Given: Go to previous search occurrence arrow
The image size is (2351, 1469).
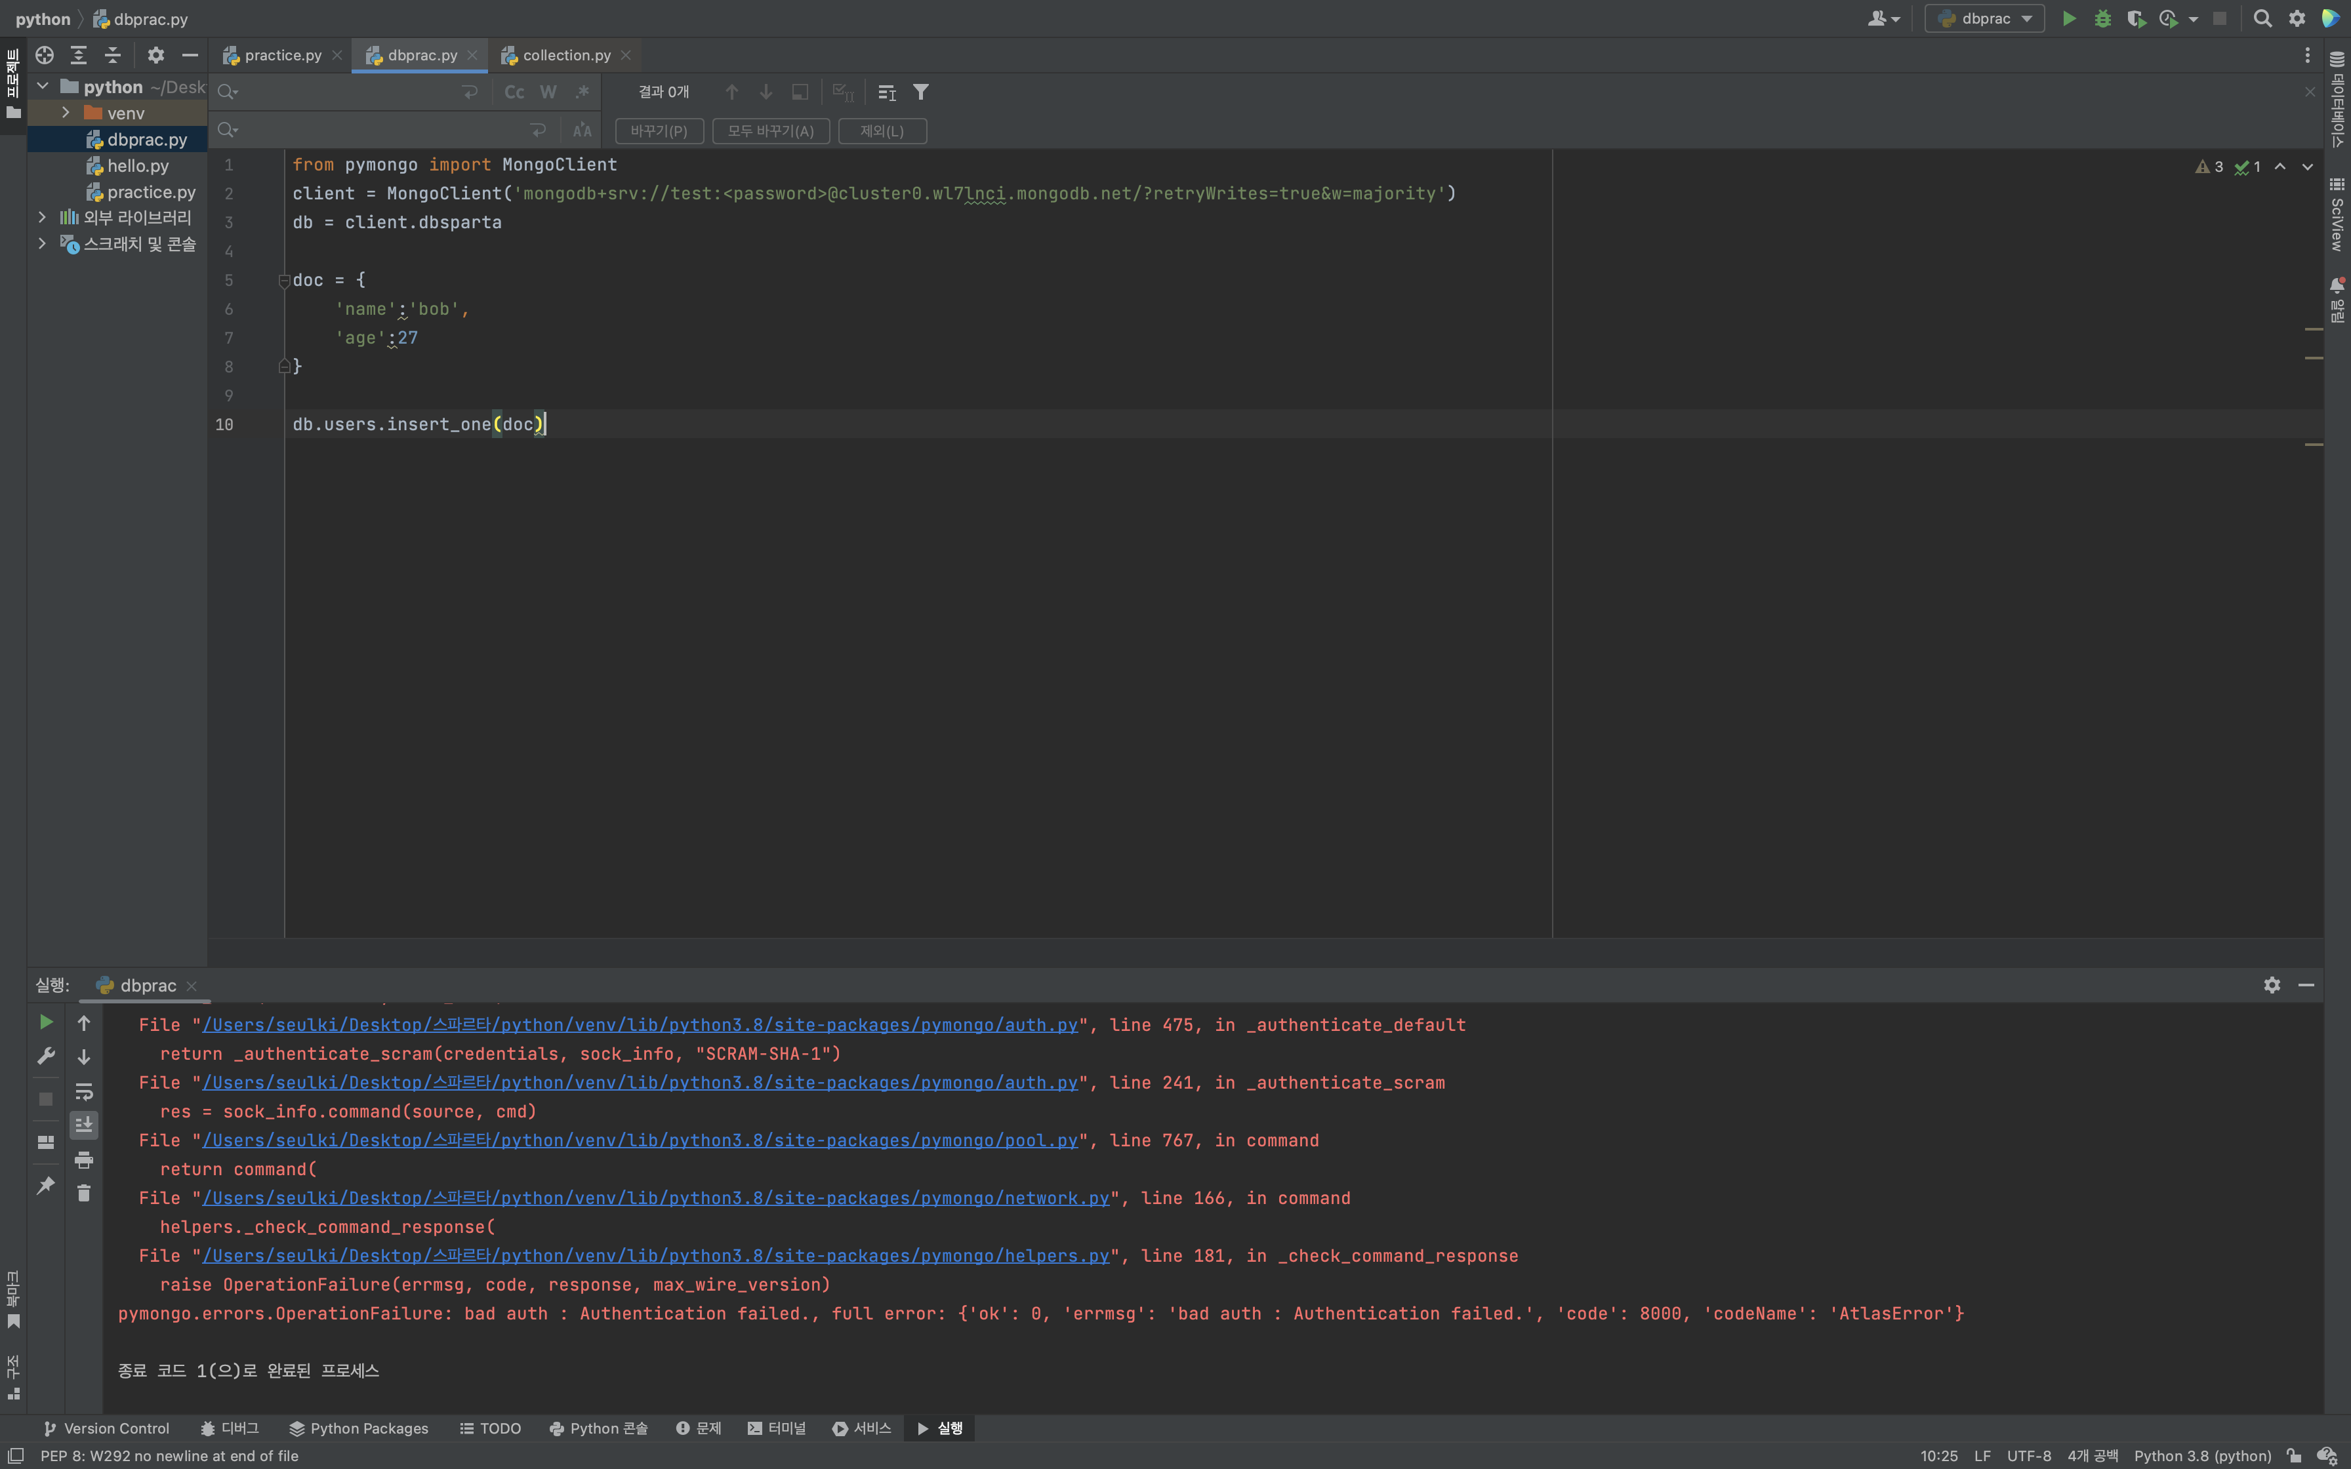Looking at the screenshot, I should coord(731,92).
